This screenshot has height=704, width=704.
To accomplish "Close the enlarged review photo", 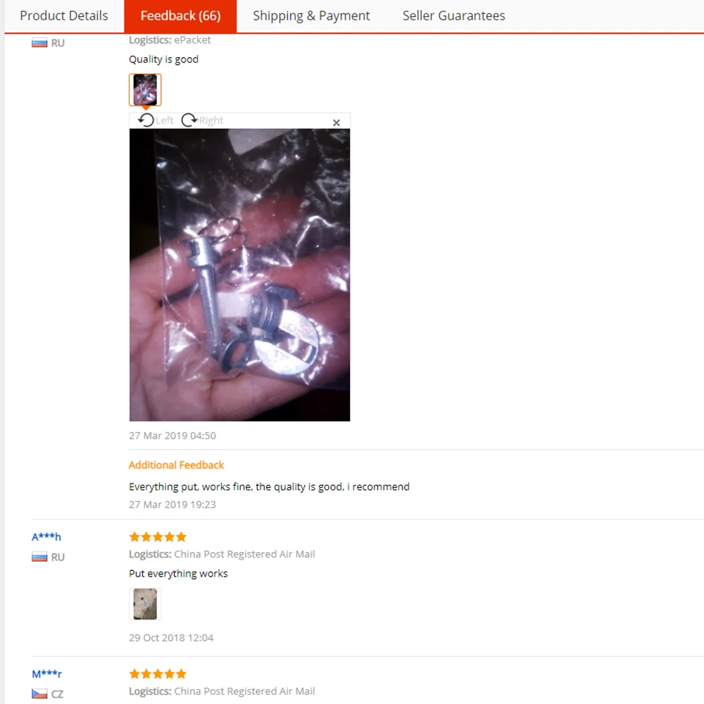I will pos(337,122).
